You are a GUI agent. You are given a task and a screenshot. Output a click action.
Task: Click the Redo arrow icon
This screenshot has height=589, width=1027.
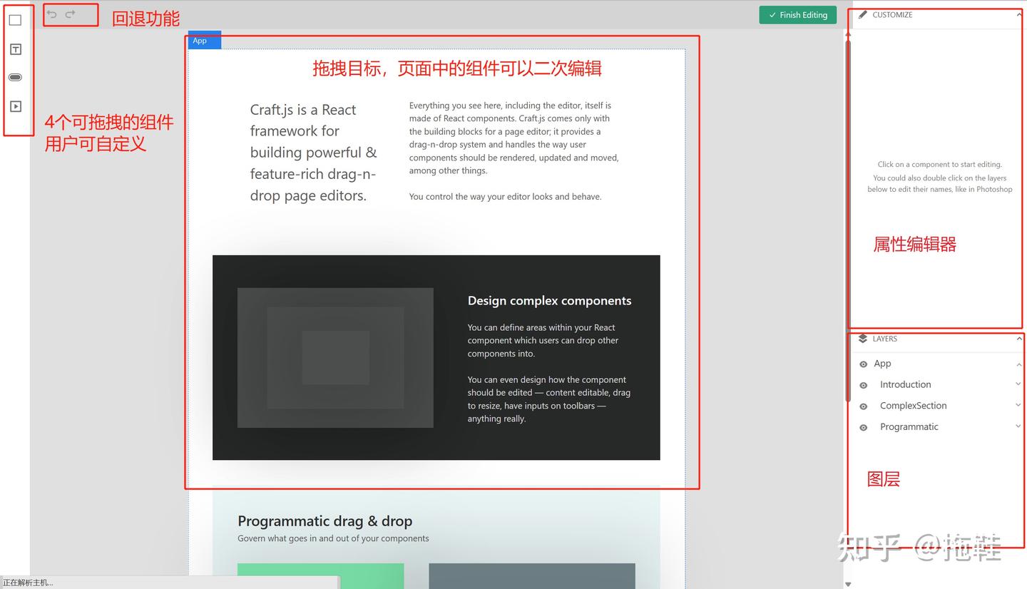coord(69,14)
